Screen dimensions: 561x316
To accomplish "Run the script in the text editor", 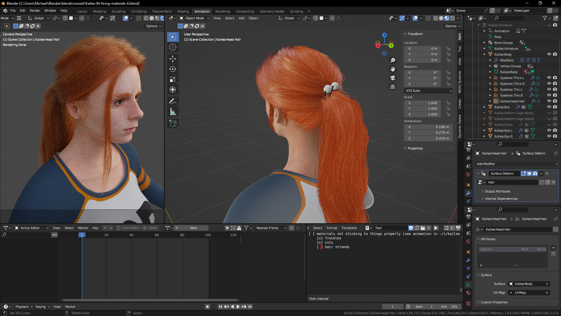I will click(436, 228).
